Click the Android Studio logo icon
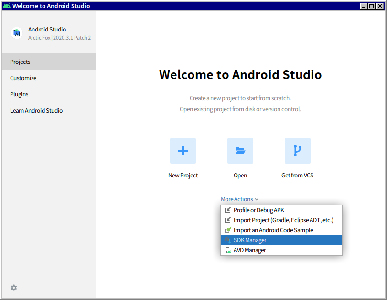Screen dimensions: 387x300 point(17,33)
